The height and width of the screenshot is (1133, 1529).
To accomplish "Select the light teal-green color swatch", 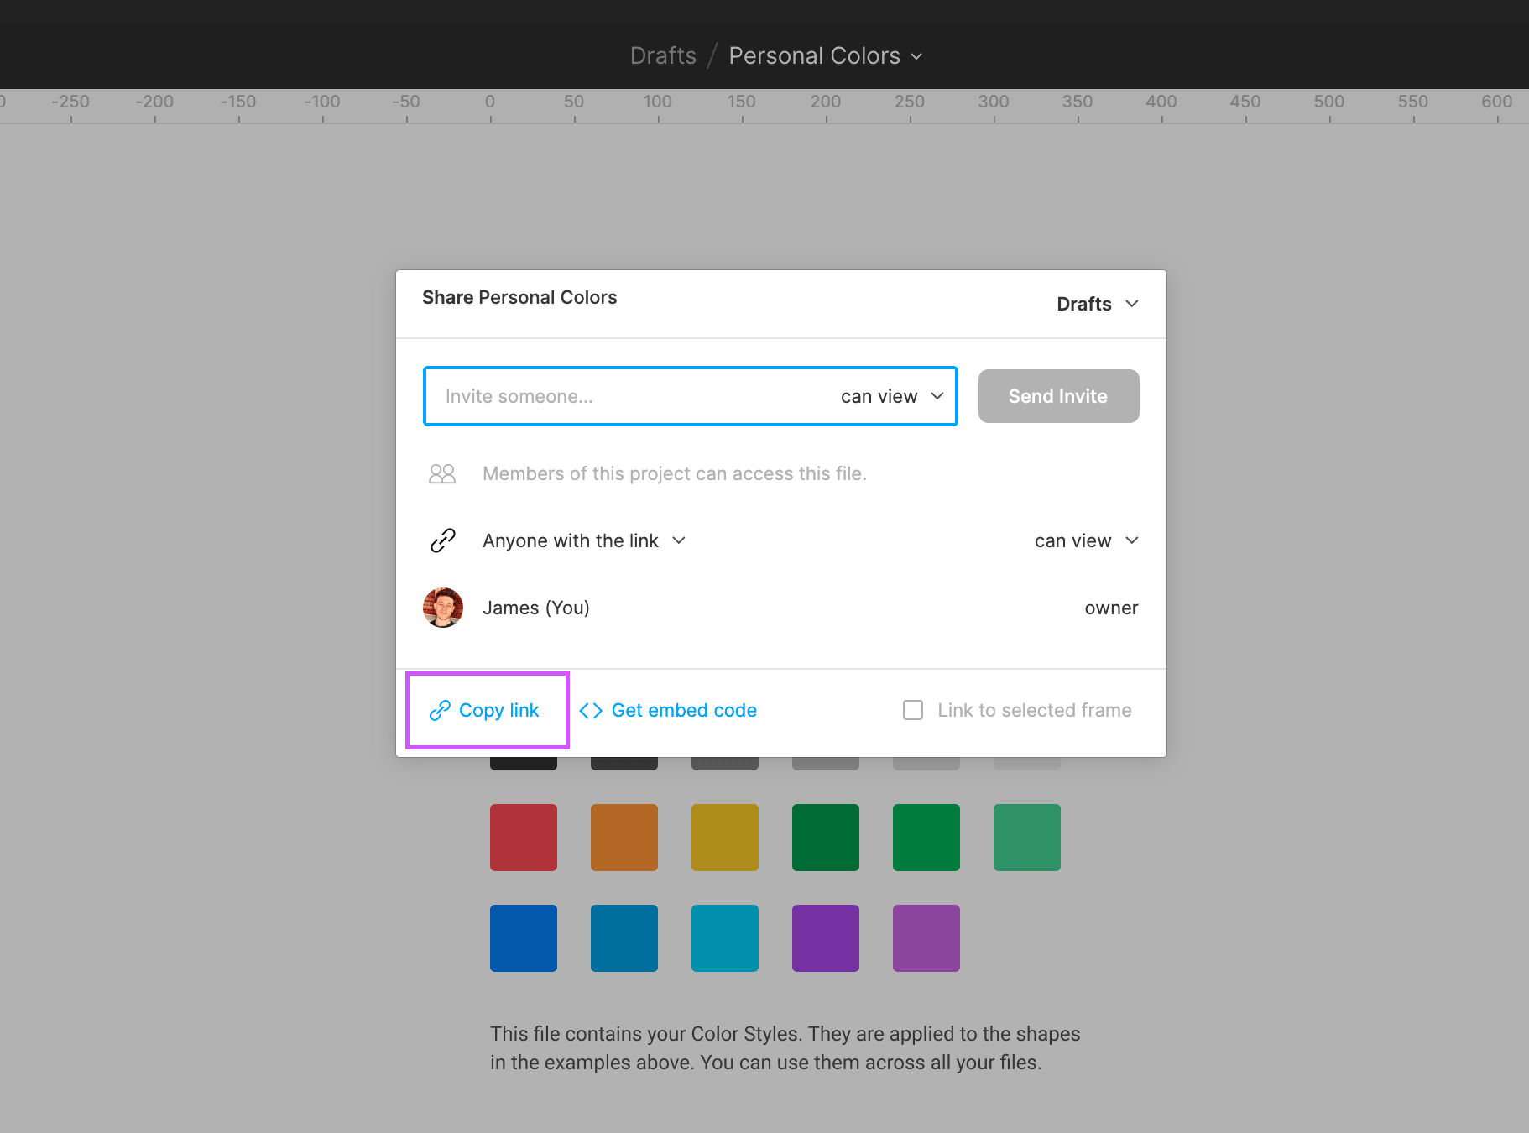I will [1027, 838].
